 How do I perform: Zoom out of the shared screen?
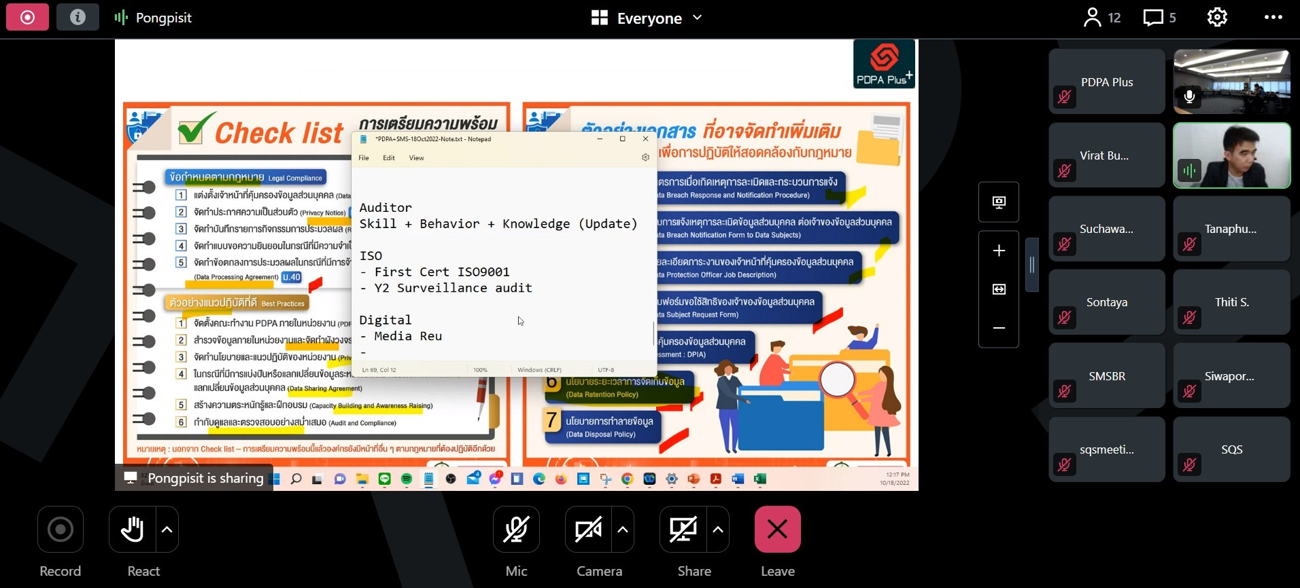(999, 328)
